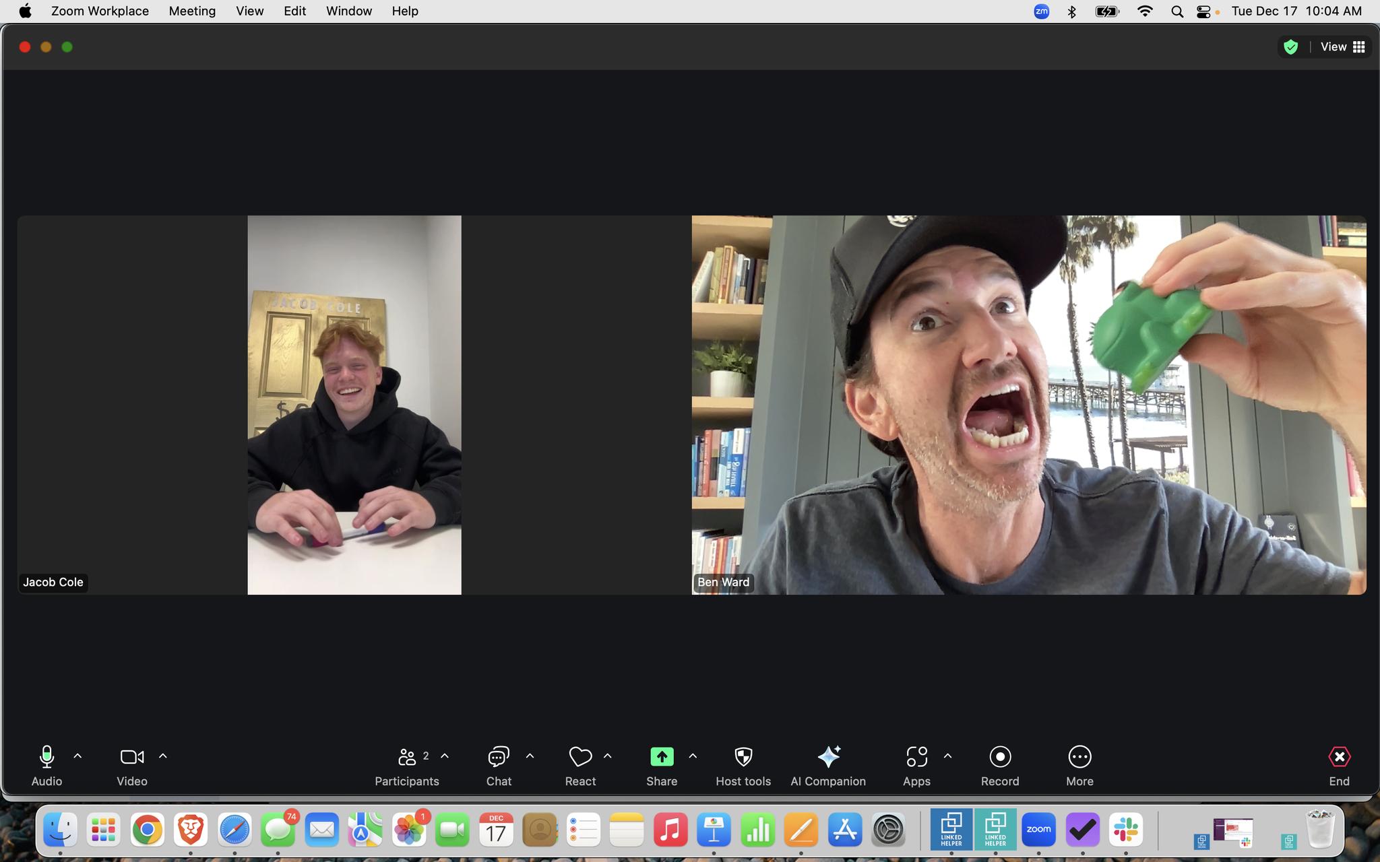The image size is (1380, 862).
Task: Open Zoom Workplace app menu
Action: tap(100, 11)
